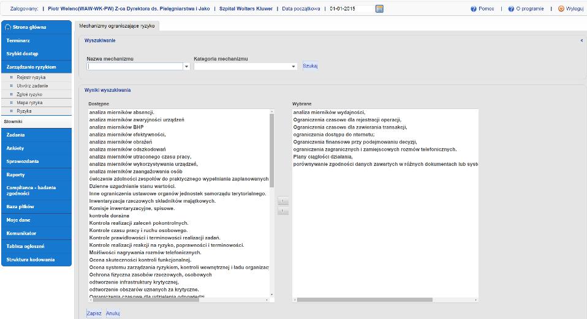The image size is (587, 319).
Task: Click the Pomoc help icon
Action: 474,9
